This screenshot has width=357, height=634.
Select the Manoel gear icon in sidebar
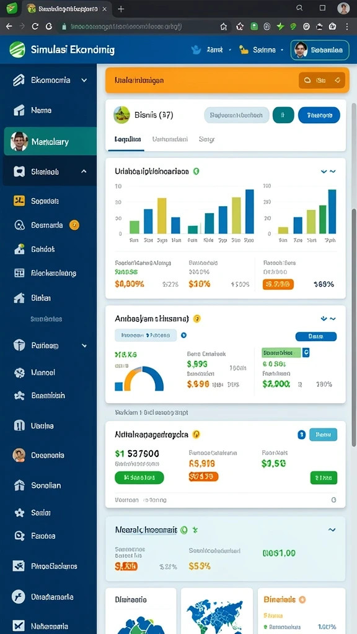pos(19,372)
